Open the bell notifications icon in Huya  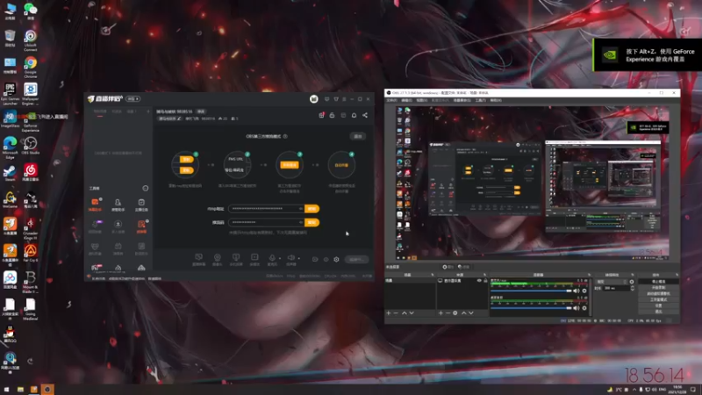coord(354,116)
